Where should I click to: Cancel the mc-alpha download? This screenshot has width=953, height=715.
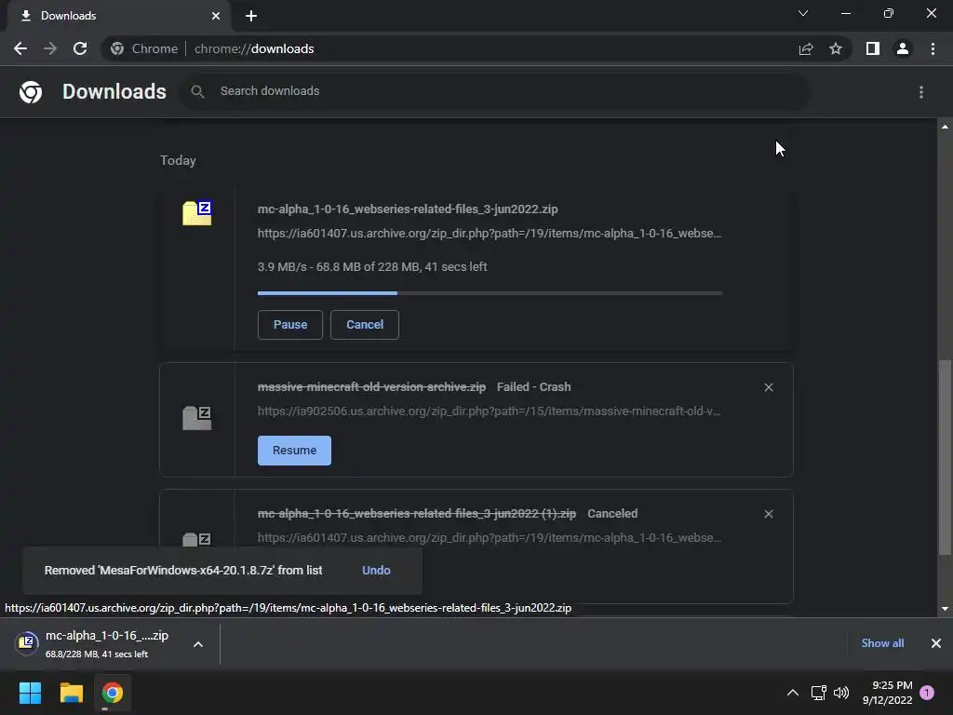click(x=365, y=325)
